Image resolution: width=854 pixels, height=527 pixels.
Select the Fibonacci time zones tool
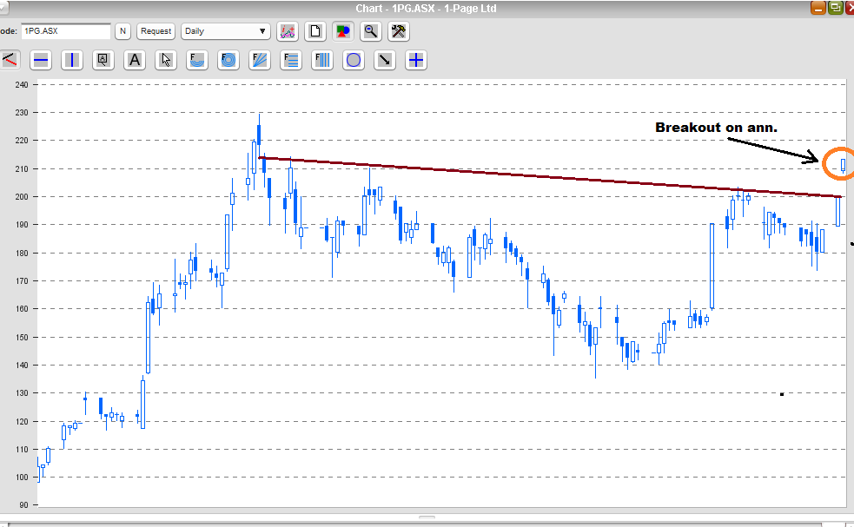pos(322,60)
